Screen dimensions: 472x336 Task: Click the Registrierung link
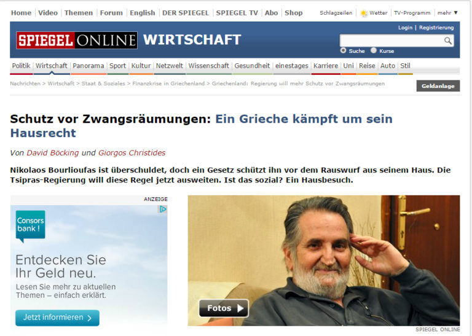[436, 28]
